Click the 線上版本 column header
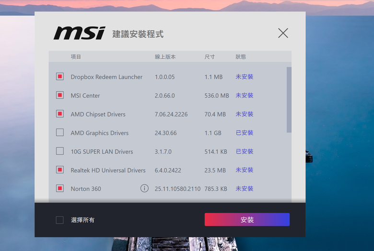This screenshot has width=374, height=251. [165, 56]
